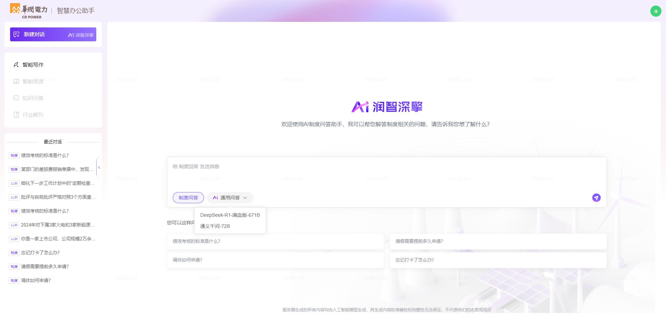The height and width of the screenshot is (321, 666).
Task: Click the 知识问答 chat bubble icon
Action: tap(16, 98)
